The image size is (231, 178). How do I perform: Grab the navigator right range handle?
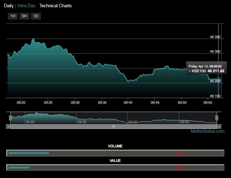click(217, 118)
